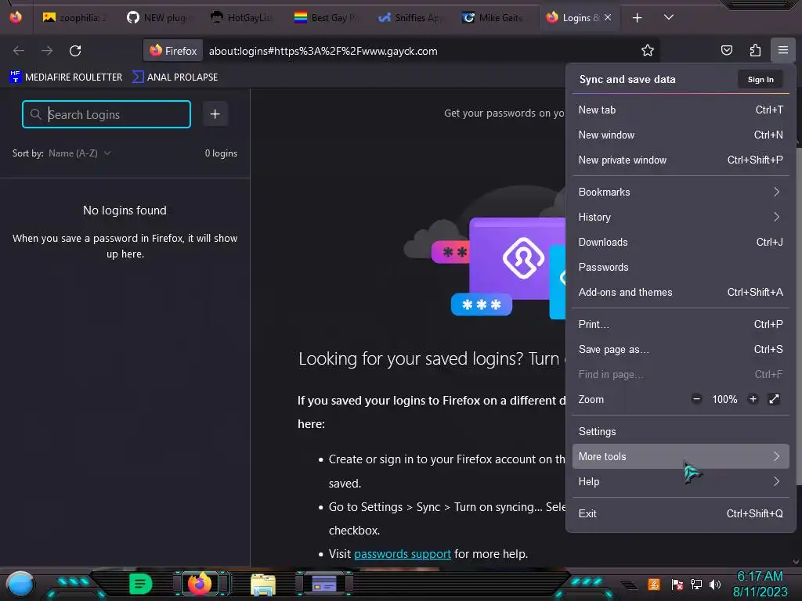Open the MEDIAFIRE ROULETTER bookmark
This screenshot has width=802, height=601.
tap(66, 77)
